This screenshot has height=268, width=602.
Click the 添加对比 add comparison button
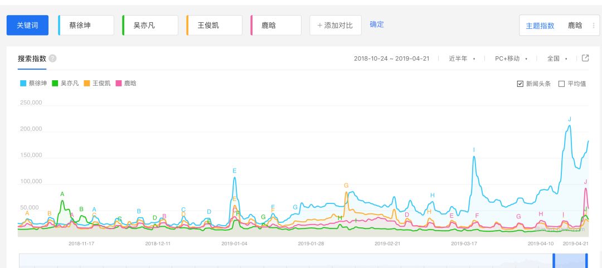click(x=335, y=25)
